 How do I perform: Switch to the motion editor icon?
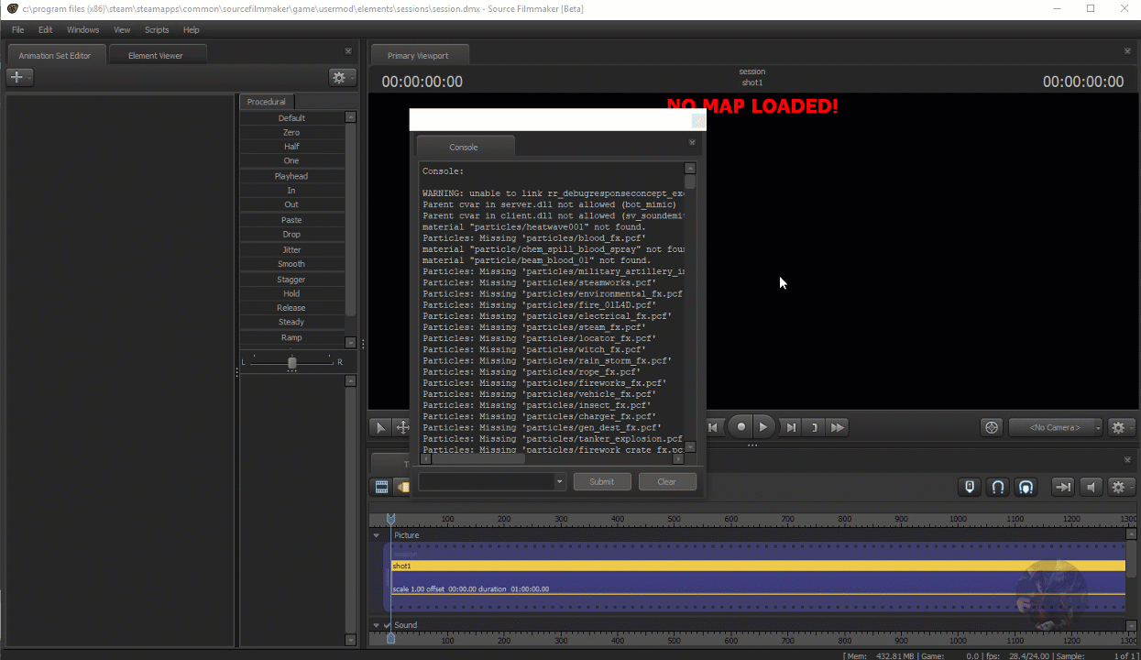(x=402, y=487)
